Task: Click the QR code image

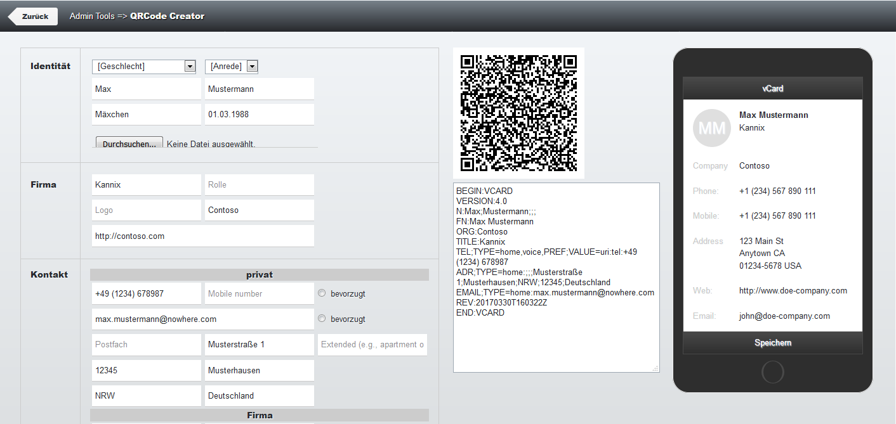Action: click(518, 113)
